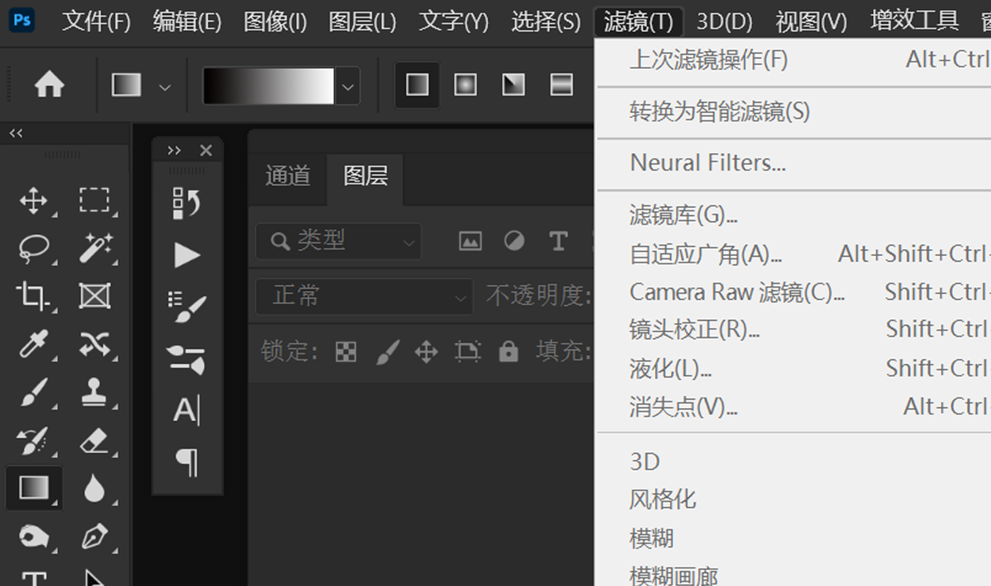991x586 pixels.
Task: Toggle lock transparent pixels
Action: [x=346, y=352]
